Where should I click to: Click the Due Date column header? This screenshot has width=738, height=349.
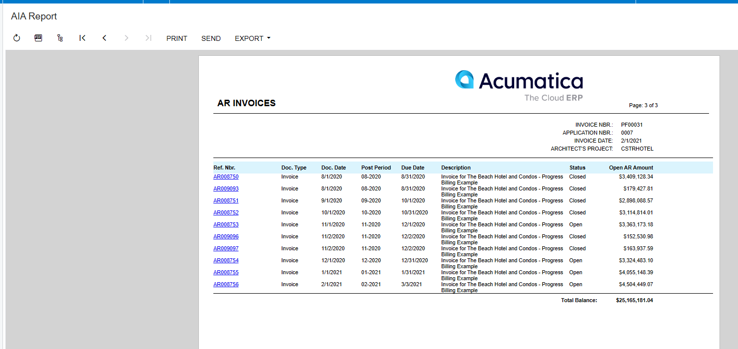click(413, 168)
